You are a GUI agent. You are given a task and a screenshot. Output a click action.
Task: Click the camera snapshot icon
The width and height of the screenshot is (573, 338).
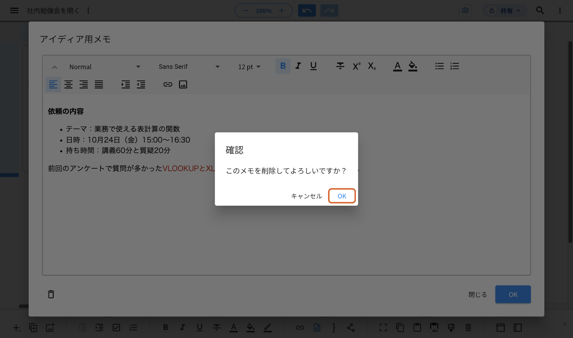coord(465,11)
